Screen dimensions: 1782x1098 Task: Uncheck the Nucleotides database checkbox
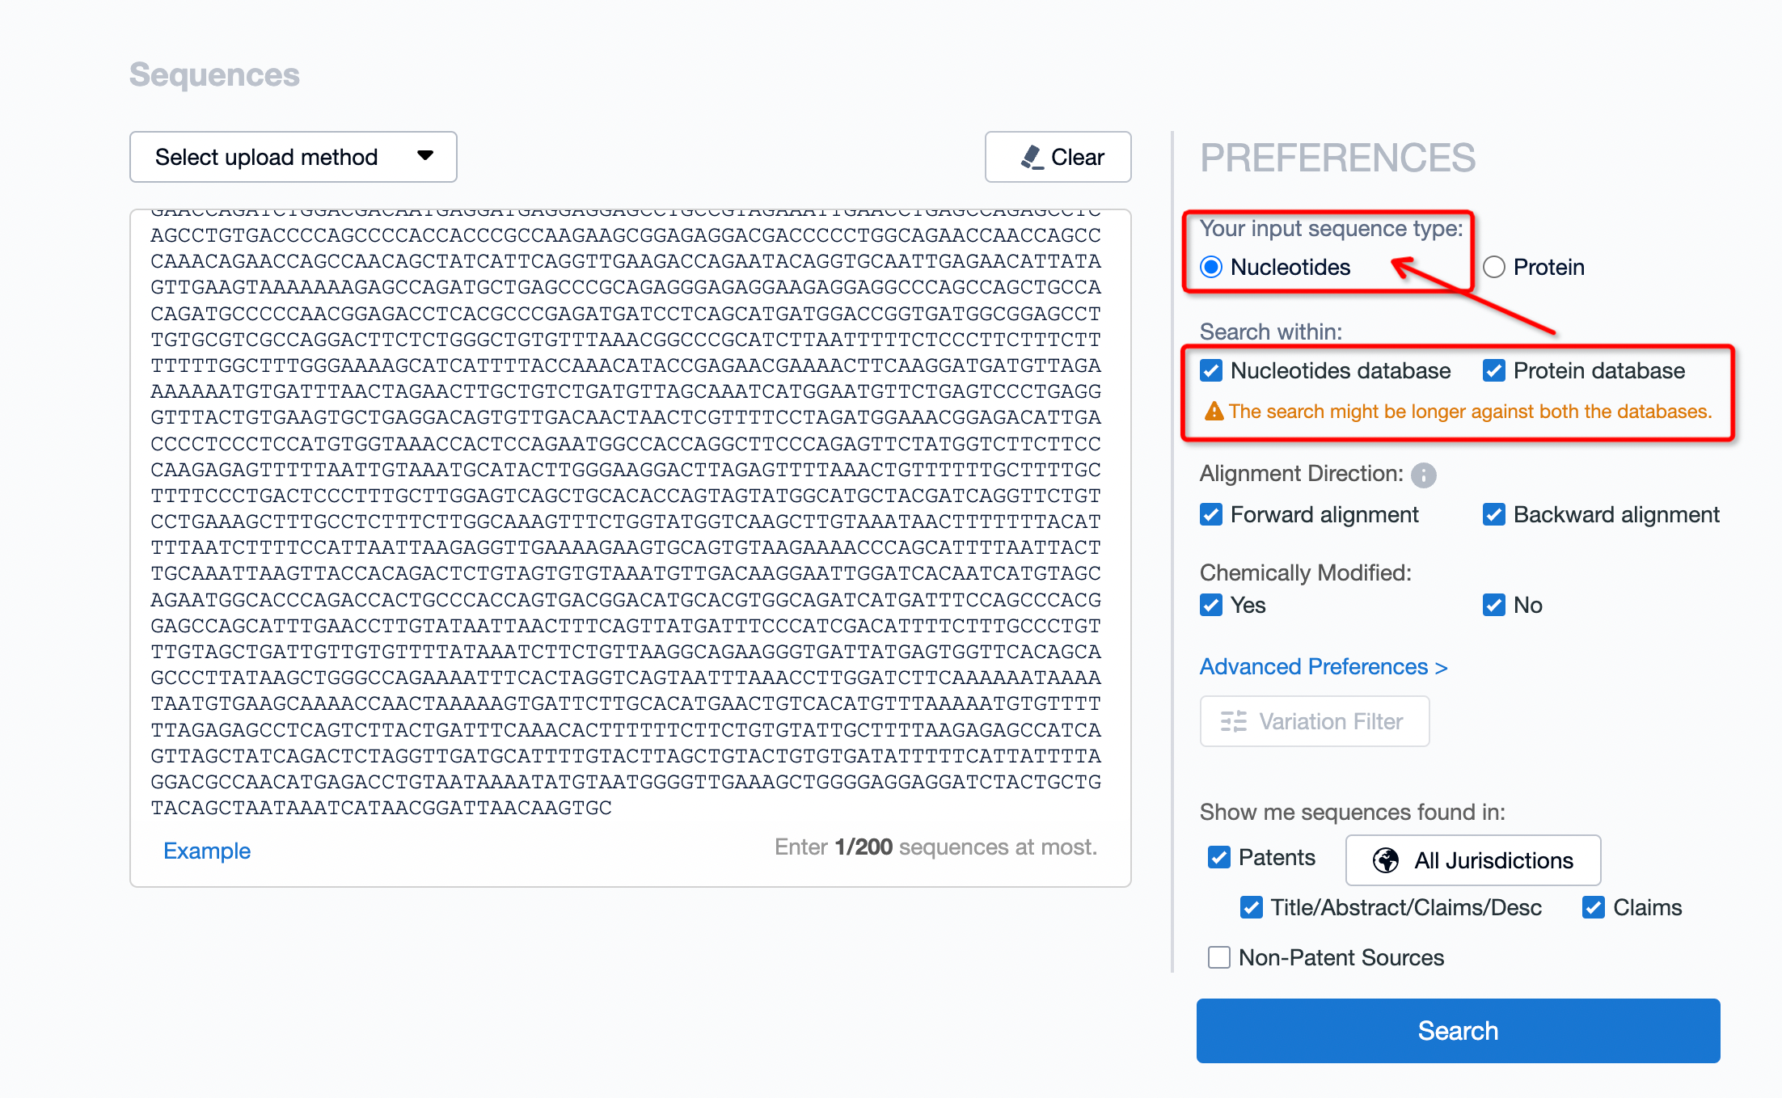[x=1211, y=371]
